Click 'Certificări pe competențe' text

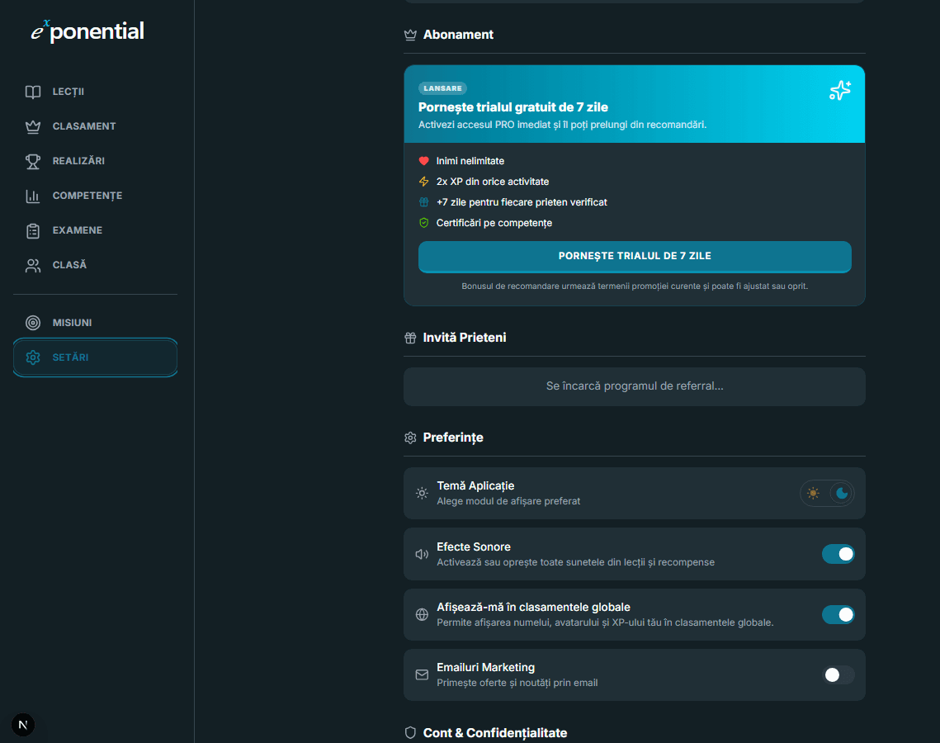[494, 223]
